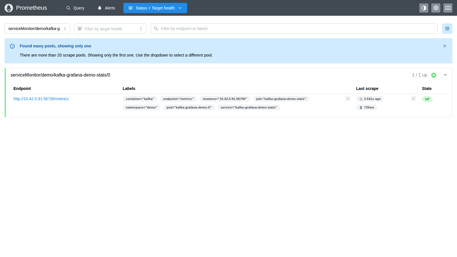Open the scrape pool selector dropdown
The width and height of the screenshot is (457, 257).
pos(37,29)
